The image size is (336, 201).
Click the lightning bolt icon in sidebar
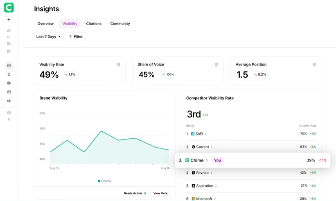[9, 119]
